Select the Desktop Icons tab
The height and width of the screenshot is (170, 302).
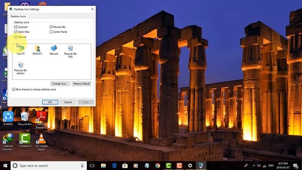(x=18, y=17)
